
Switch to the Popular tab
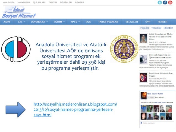145,28
